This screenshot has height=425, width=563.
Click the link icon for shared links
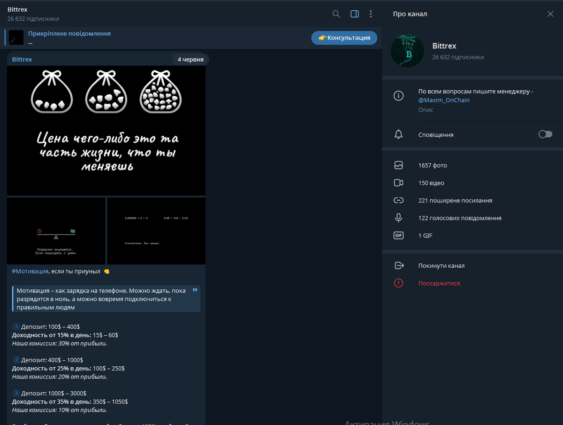click(x=398, y=201)
